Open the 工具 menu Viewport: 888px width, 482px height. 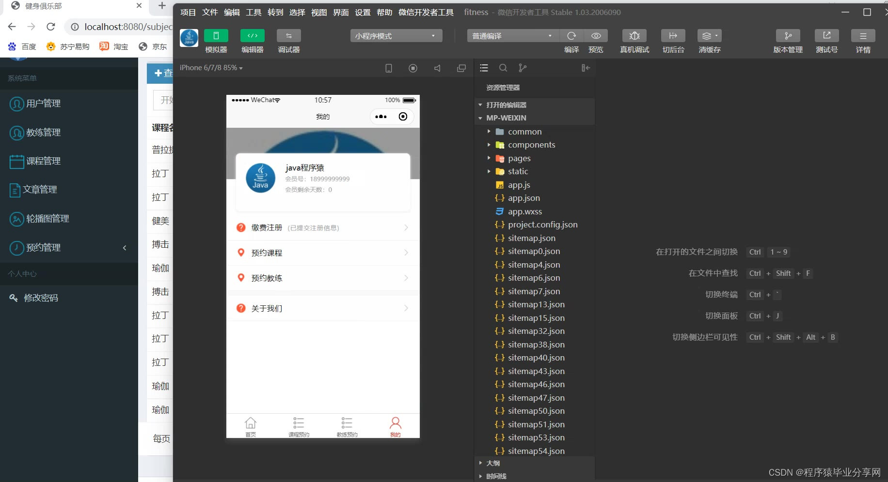click(x=254, y=13)
